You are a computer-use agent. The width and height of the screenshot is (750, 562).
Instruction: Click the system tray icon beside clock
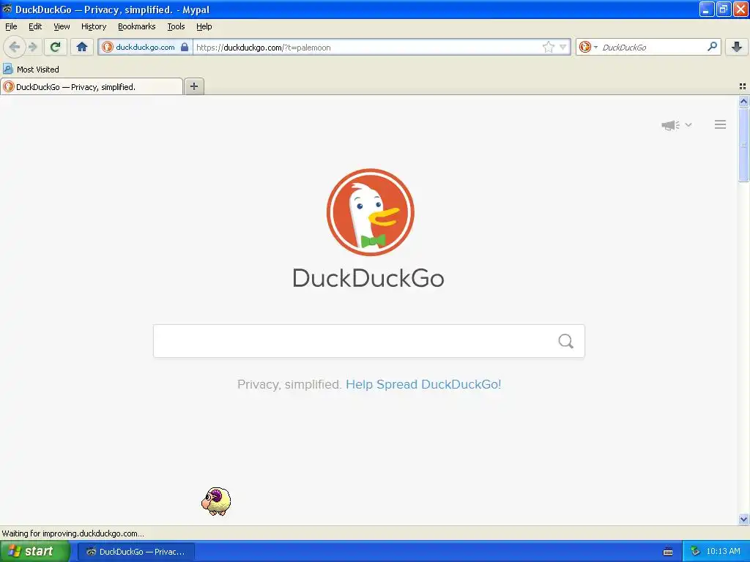click(x=695, y=551)
